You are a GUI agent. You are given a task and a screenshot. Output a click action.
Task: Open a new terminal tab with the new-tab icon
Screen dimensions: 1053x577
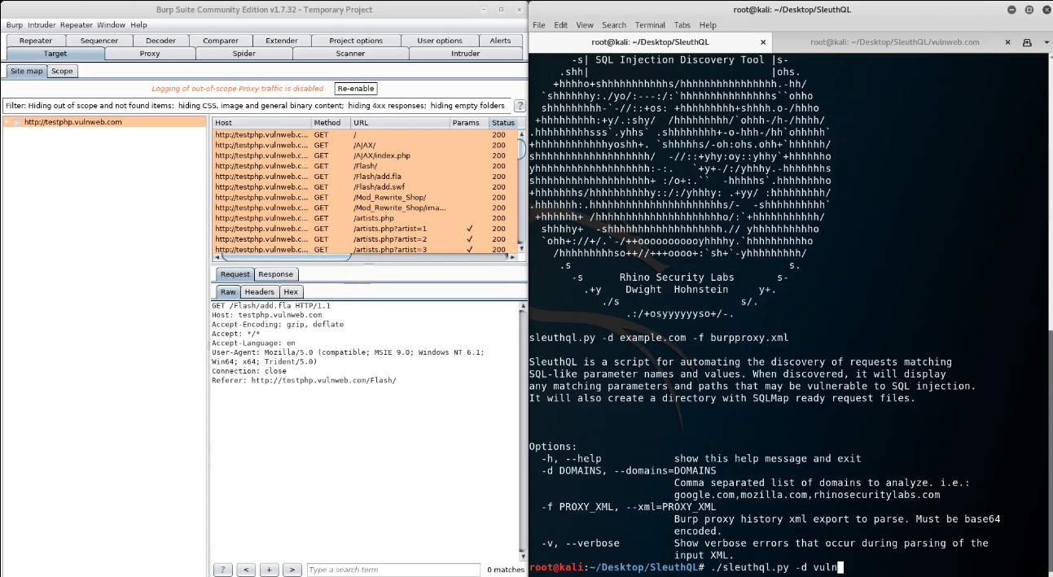point(1027,42)
